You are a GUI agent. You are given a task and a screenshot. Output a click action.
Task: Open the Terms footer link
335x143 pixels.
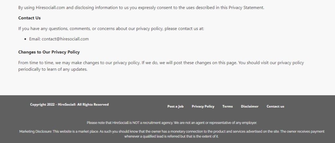coord(227,107)
